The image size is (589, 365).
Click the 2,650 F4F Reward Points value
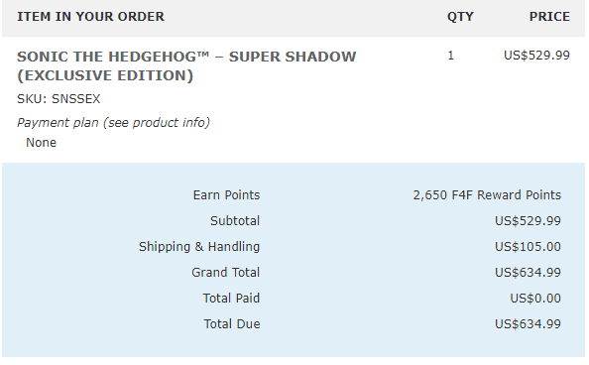pos(487,195)
